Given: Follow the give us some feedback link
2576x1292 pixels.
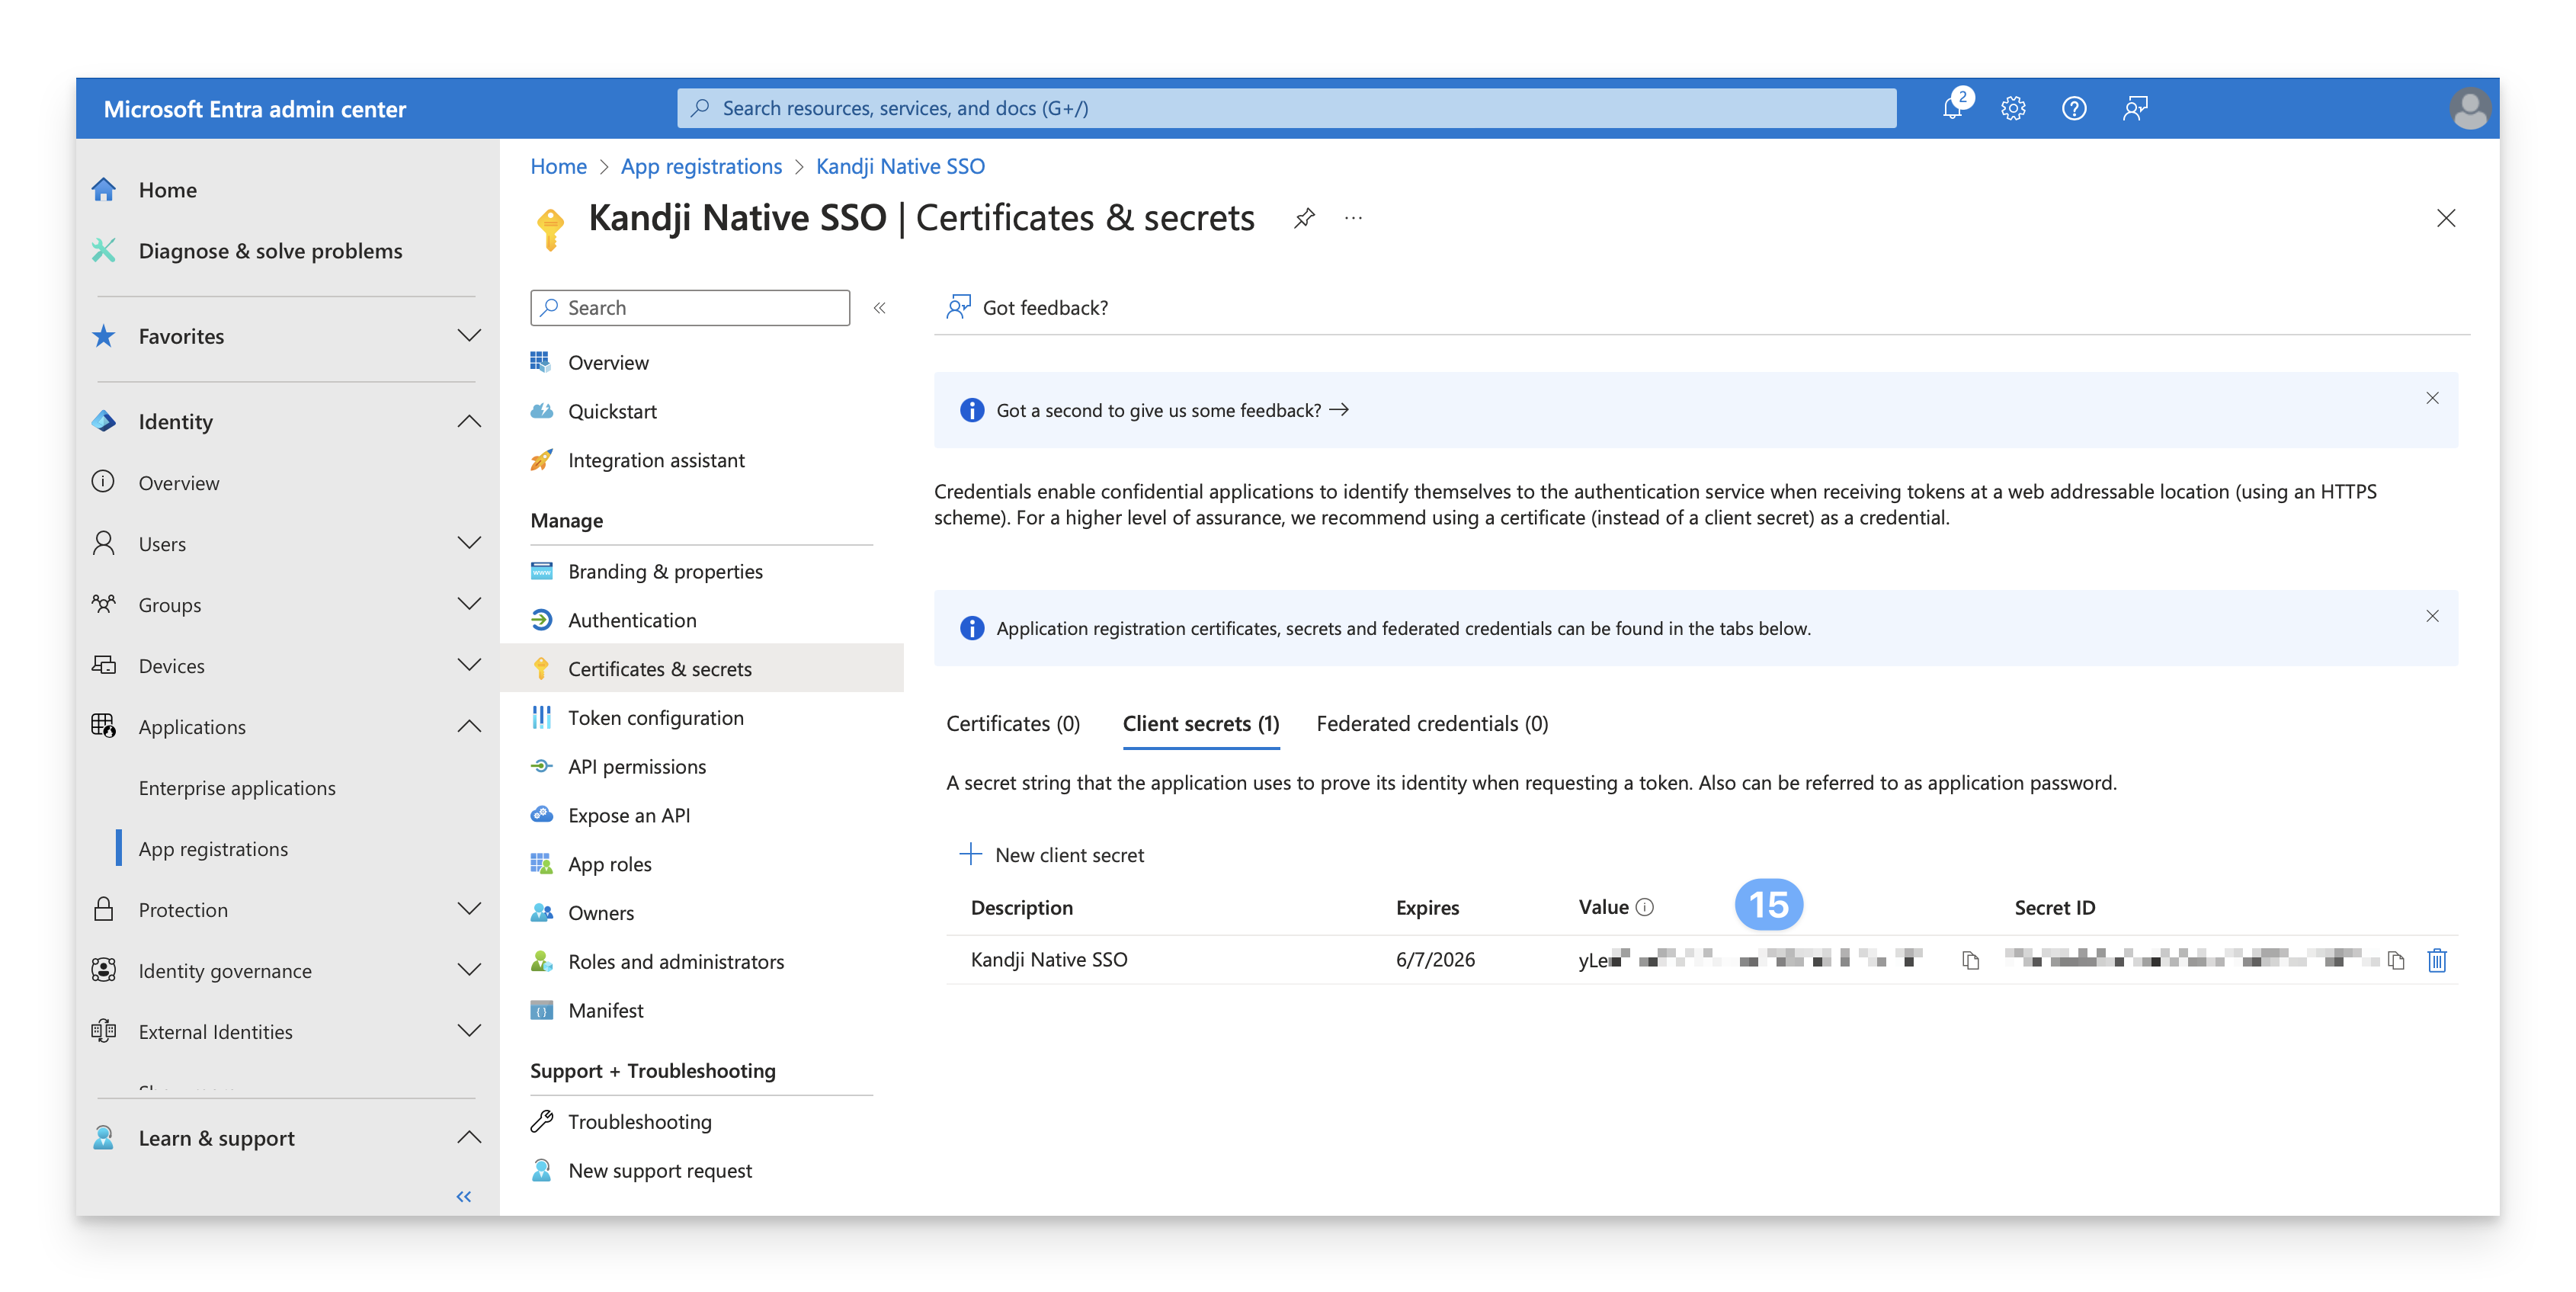Looking at the screenshot, I should click(1172, 410).
